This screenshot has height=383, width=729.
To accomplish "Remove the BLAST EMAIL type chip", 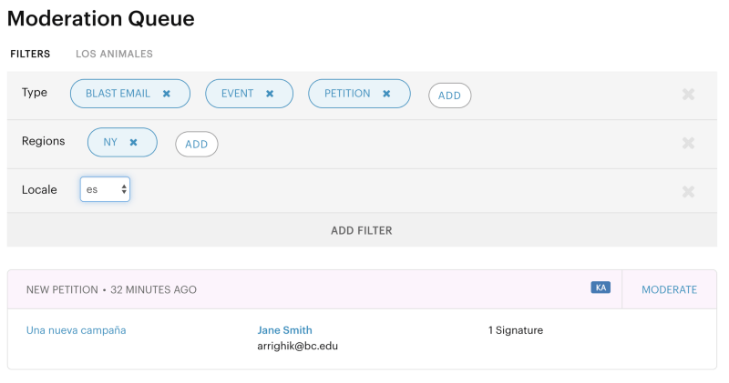I will (x=167, y=94).
